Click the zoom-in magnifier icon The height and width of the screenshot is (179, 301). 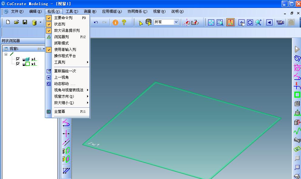[259, 22]
